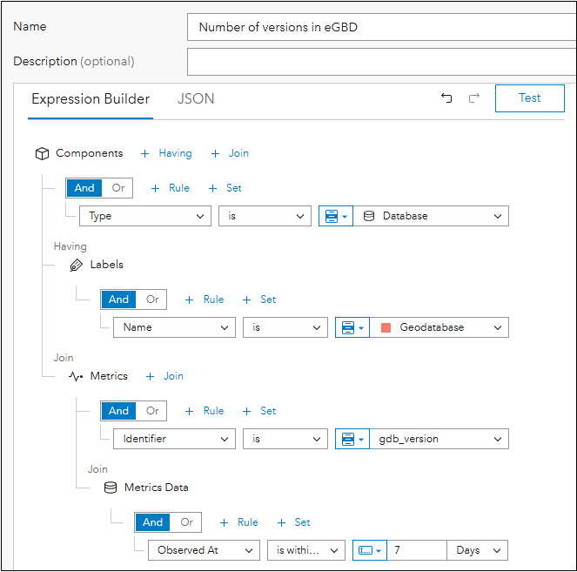577x572 pixels.
Task: Expand the Days unit dropdown
Action: click(x=479, y=550)
